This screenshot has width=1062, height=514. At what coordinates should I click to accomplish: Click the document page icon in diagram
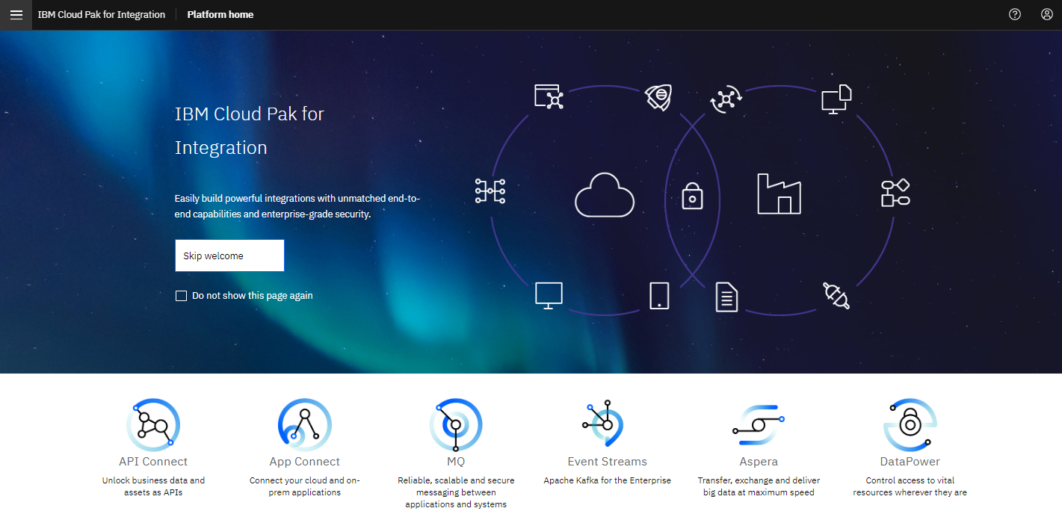click(x=726, y=297)
